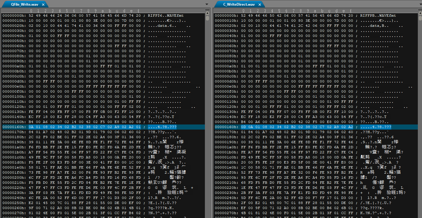Click offset 000000e0h in QFile_Write.wav pane
The width and height of the screenshot is (422, 218).
[x=14, y=87]
